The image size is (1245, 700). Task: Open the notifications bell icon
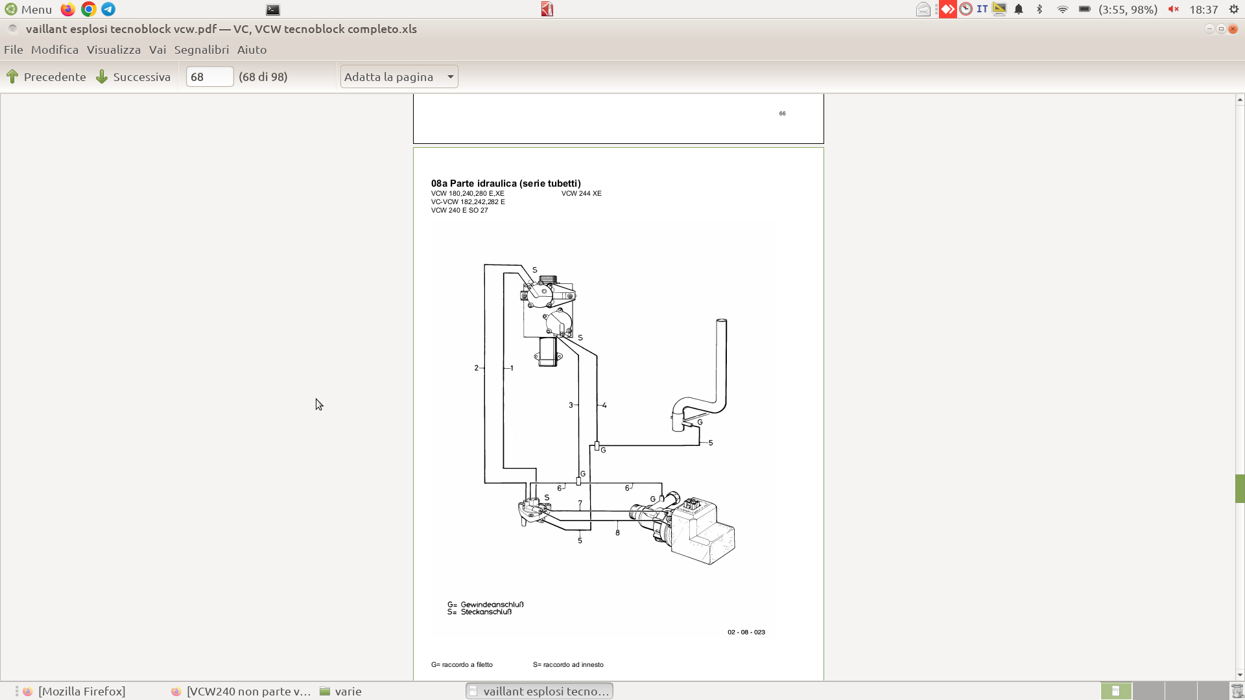click(x=1019, y=9)
